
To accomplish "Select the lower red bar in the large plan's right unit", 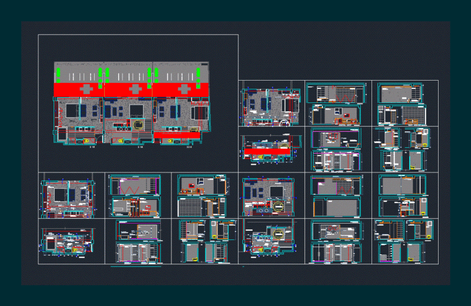I will [177, 135].
